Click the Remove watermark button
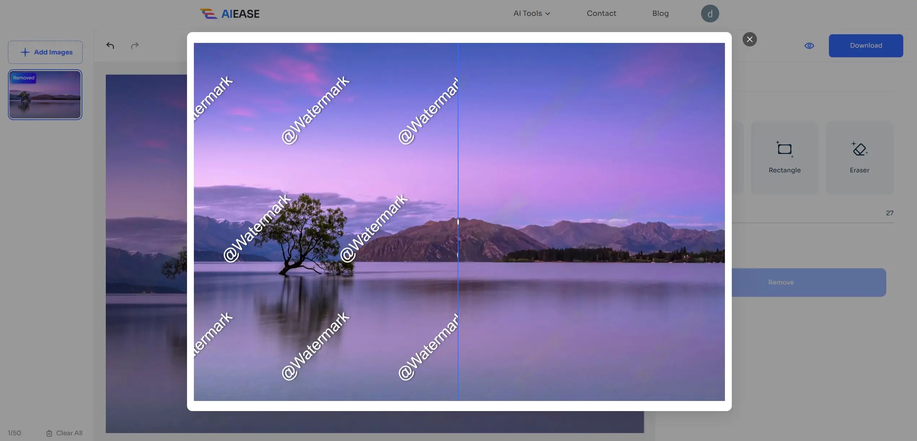This screenshot has height=441, width=917. click(781, 282)
